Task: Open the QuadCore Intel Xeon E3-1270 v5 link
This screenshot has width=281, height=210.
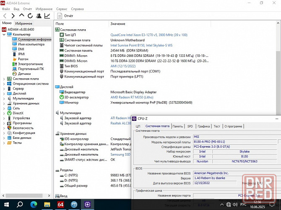Action: click(149, 35)
